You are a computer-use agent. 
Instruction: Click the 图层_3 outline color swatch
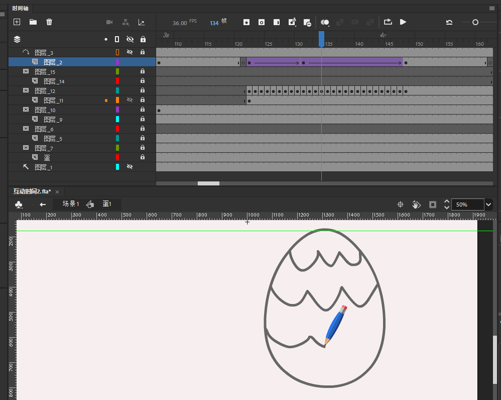coord(117,52)
